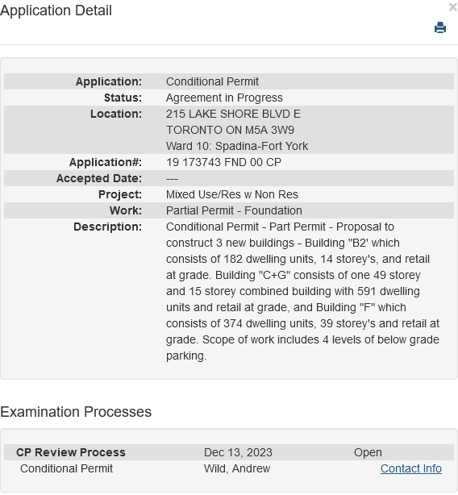Click the printer icon to print

pyautogui.click(x=440, y=27)
